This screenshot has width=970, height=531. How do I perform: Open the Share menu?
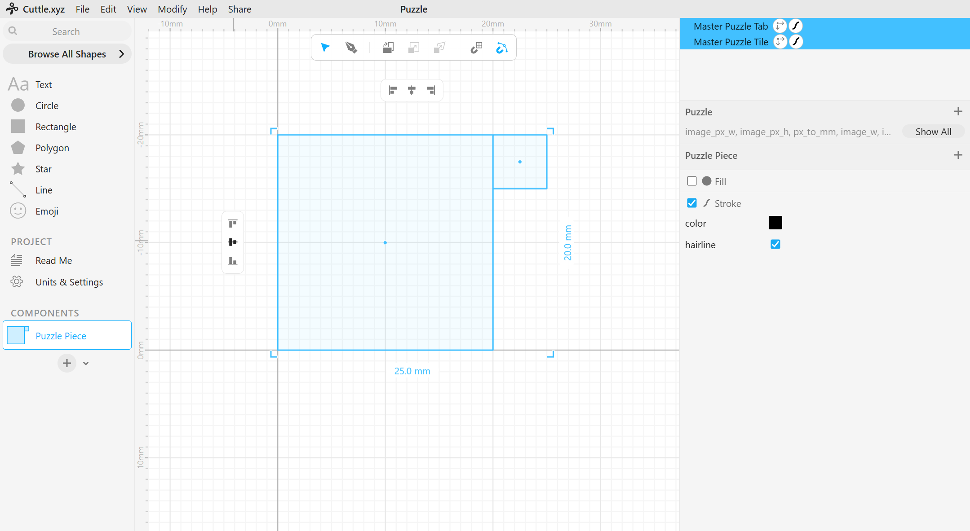tap(239, 9)
